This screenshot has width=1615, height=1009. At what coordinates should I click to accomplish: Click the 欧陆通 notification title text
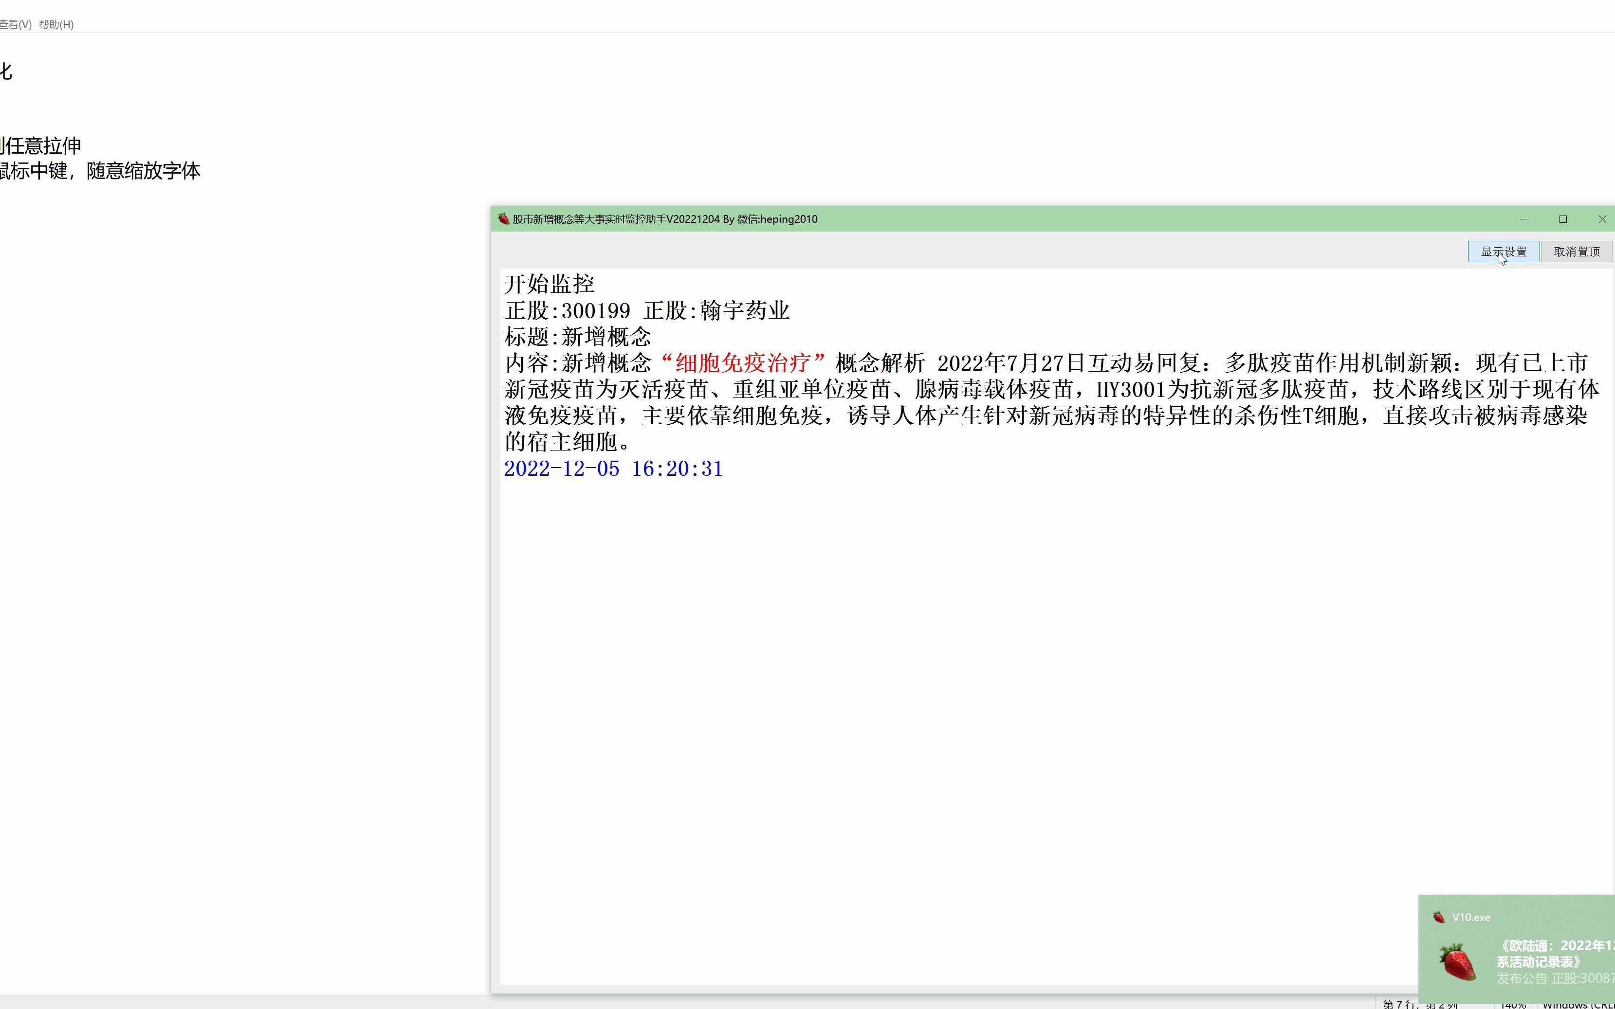(x=1556, y=954)
